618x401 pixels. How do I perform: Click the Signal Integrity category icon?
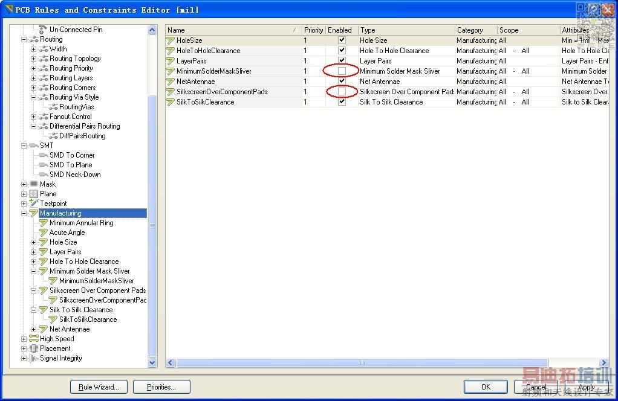[34, 358]
